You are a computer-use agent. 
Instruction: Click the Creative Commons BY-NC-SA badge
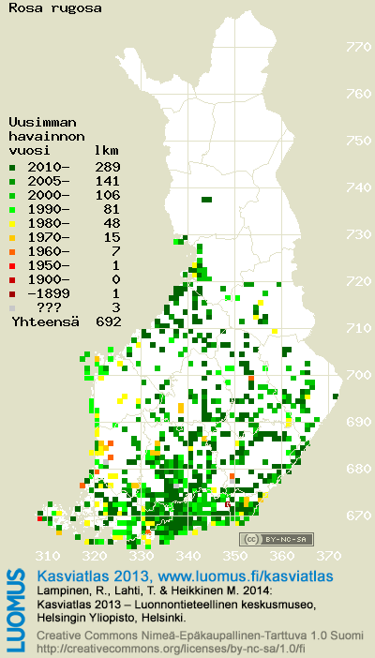pyautogui.click(x=277, y=539)
